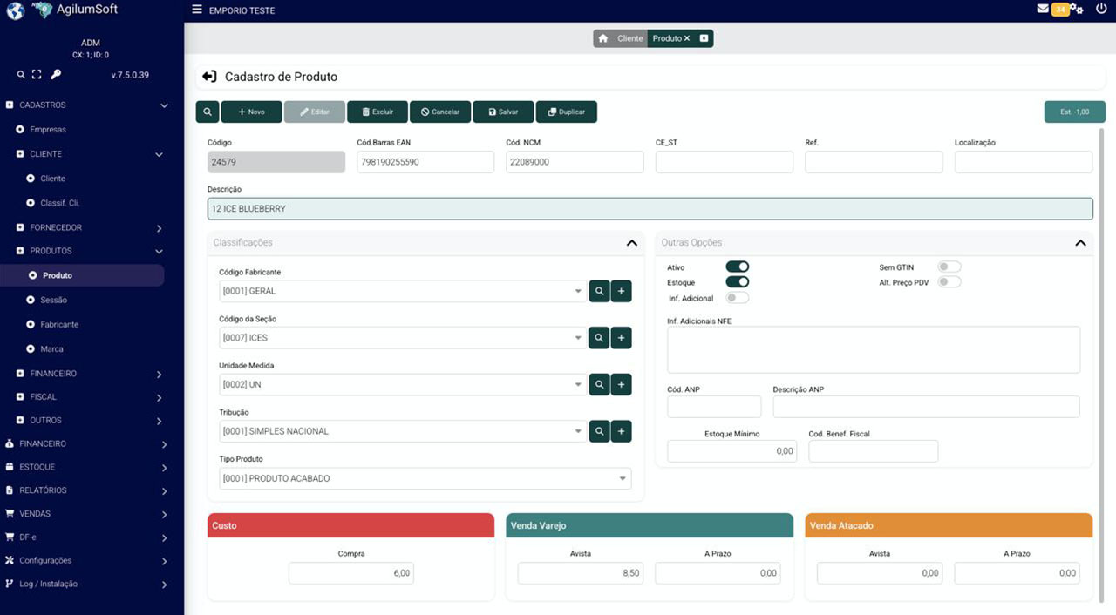
Task: Click the Descrição input field
Action: (x=650, y=209)
